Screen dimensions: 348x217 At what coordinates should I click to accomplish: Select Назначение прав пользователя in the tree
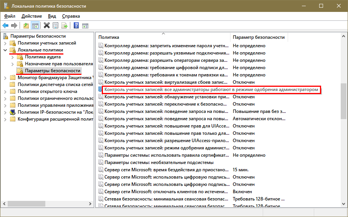(x=59, y=64)
